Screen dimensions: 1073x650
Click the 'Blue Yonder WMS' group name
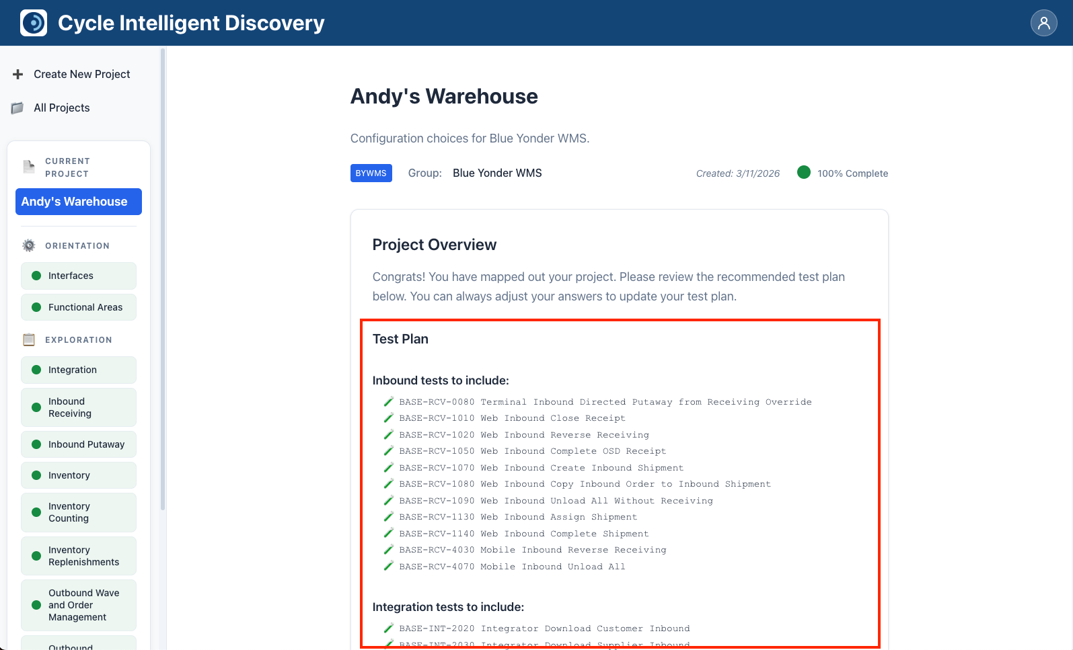[x=497, y=173]
